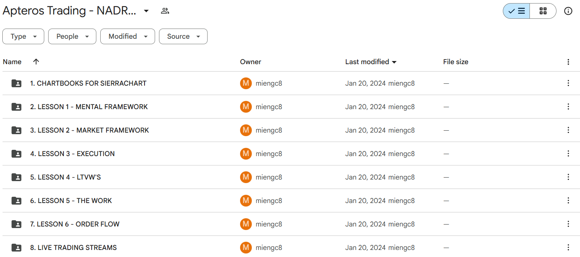Click owner avatar for LESSON 5 - THE WORK
Screen dimensions: 580x257
click(x=246, y=201)
